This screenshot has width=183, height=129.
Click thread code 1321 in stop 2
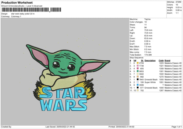[x=161, y=66]
